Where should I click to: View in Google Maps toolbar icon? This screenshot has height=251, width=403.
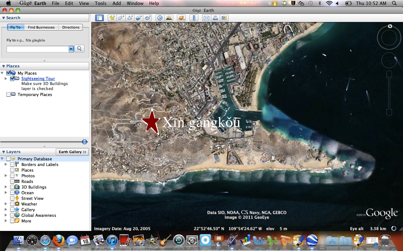tap(224, 18)
